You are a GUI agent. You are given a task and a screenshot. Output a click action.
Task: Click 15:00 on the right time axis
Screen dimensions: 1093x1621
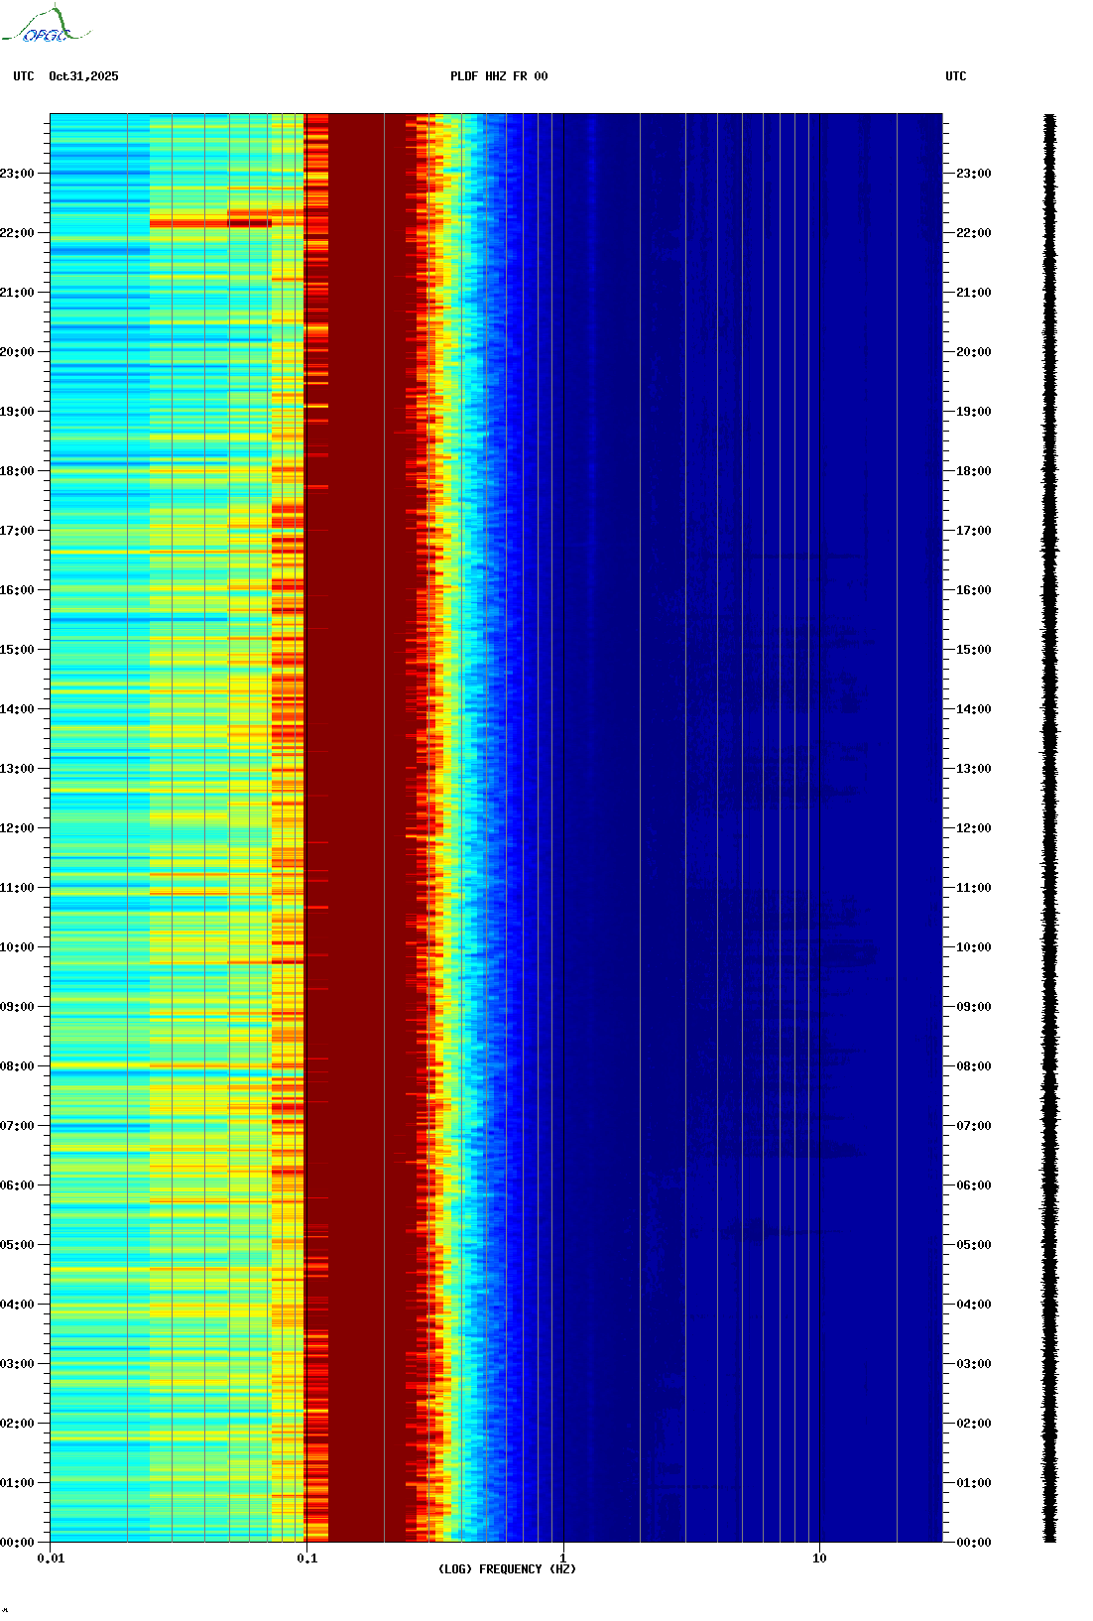974,650
